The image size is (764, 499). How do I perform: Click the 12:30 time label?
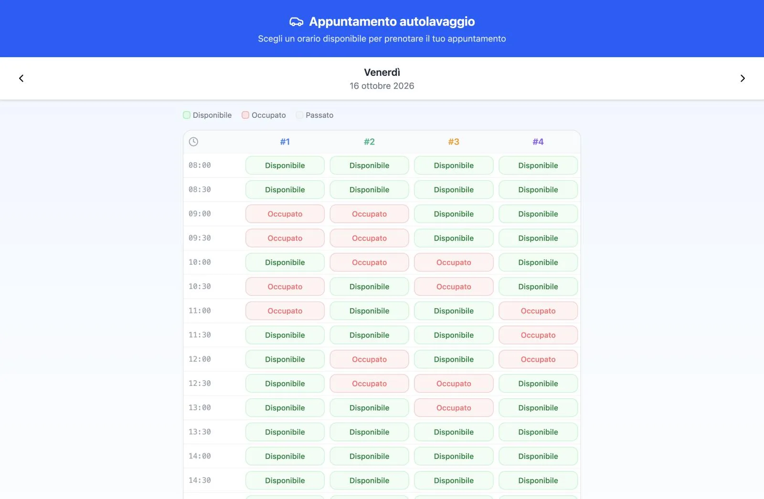tap(200, 384)
